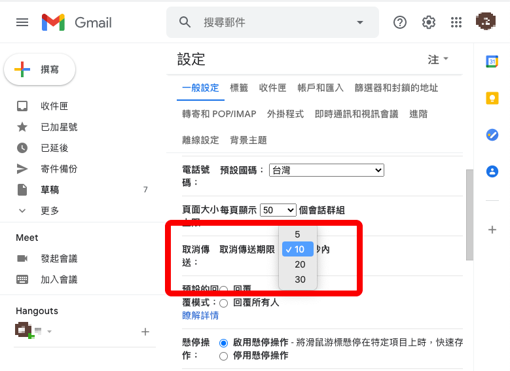Switch to 收件匣 settings tab
Image resolution: width=510 pixels, height=371 pixels.
[x=272, y=88]
